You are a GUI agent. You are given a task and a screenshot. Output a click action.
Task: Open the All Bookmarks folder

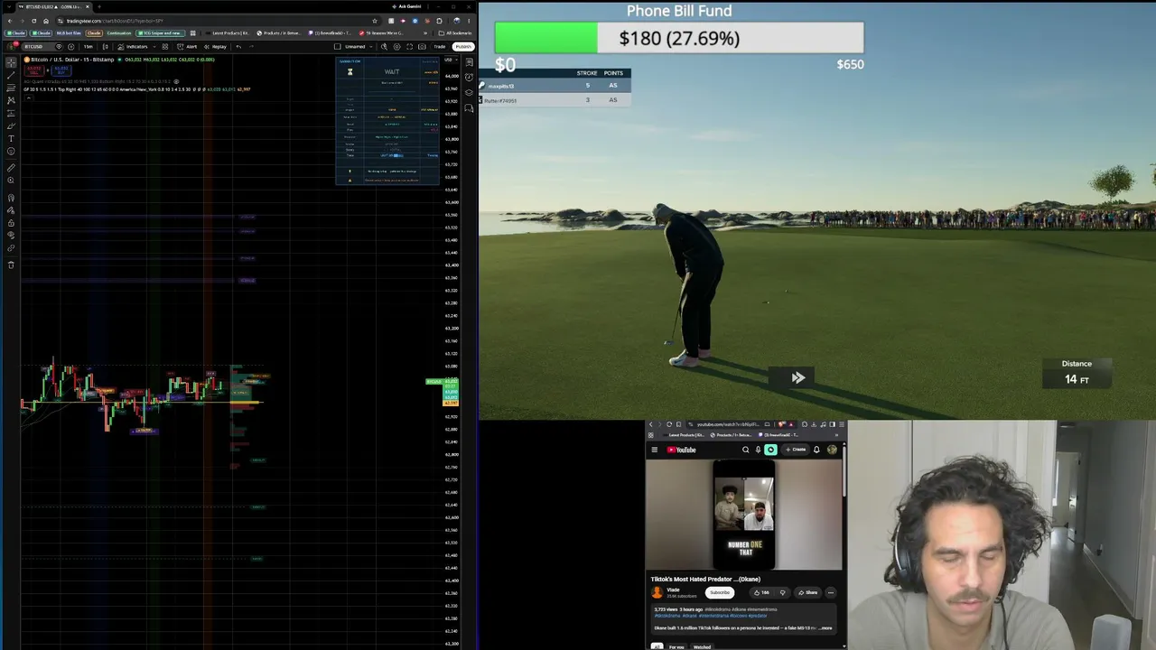[x=457, y=33]
